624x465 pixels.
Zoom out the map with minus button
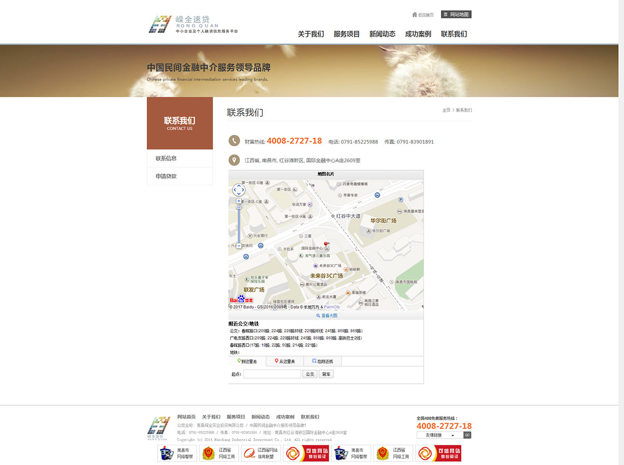[x=239, y=245]
